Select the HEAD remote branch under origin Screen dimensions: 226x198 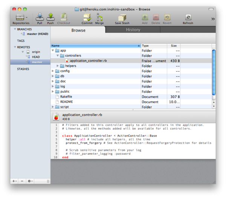pos(36,57)
